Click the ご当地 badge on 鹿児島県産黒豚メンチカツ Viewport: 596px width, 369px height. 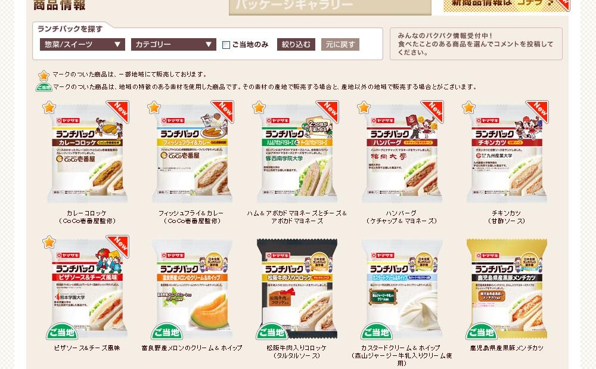[481, 331]
